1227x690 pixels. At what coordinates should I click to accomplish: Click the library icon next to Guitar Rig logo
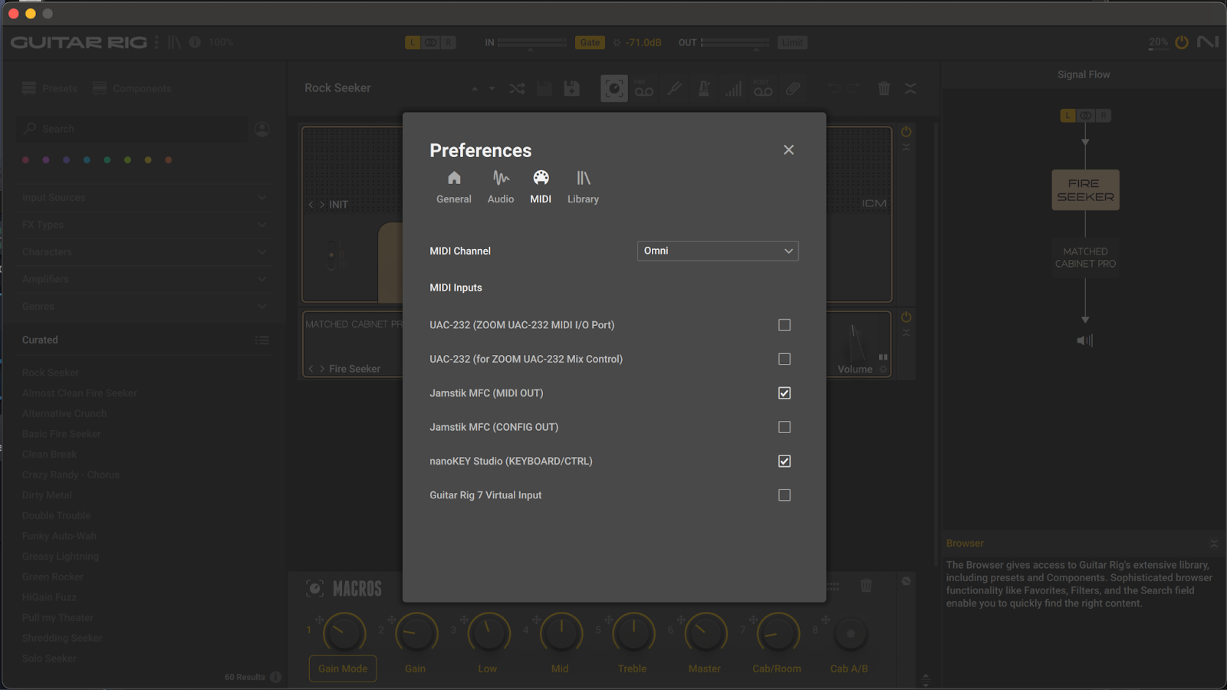tap(175, 42)
